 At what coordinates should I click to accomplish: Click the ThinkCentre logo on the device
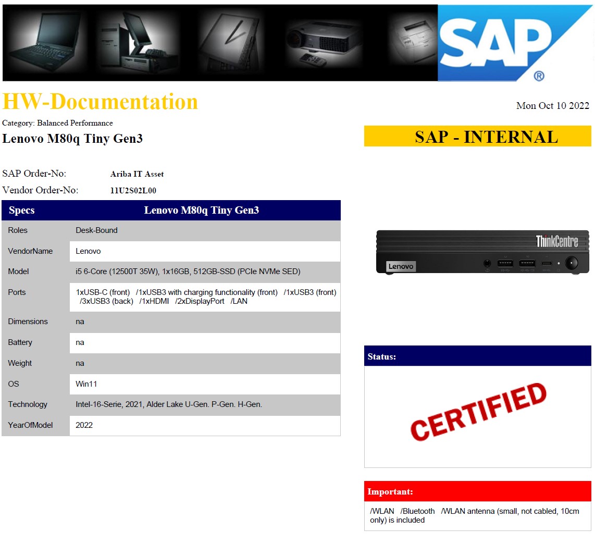coord(556,241)
